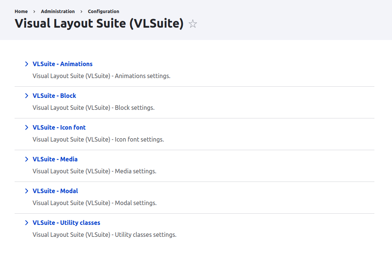Click the Media settings description text
The height and width of the screenshot is (257, 392).
pos(94,171)
